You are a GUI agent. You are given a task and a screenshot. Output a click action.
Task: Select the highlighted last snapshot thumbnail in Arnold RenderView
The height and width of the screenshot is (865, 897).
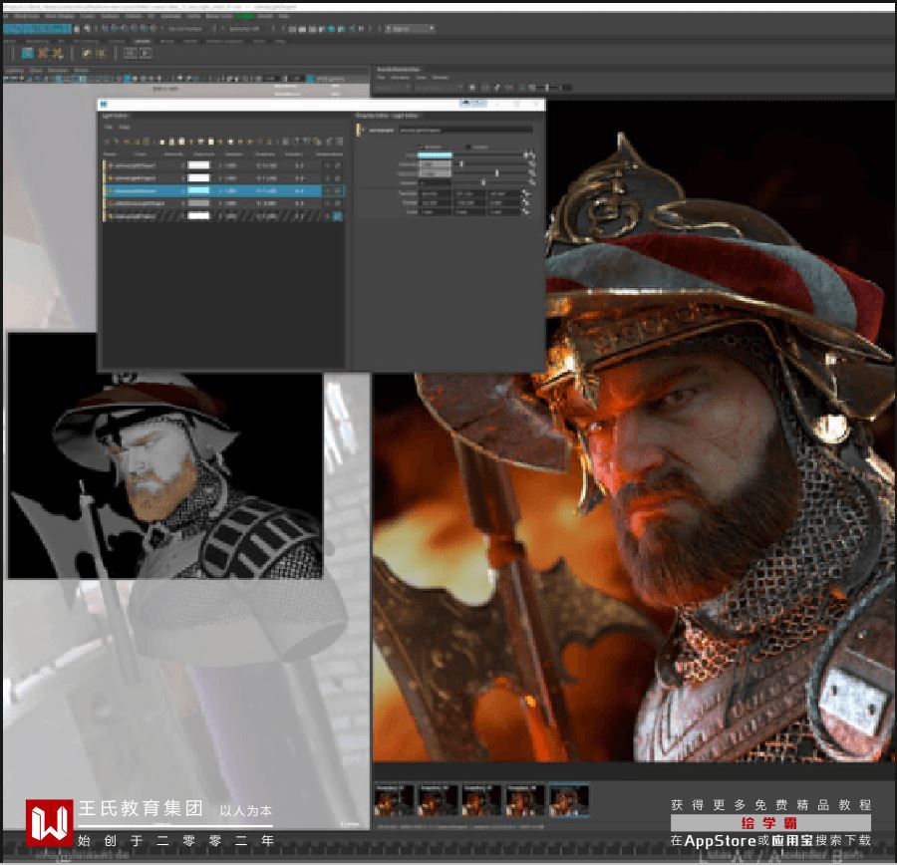pyautogui.click(x=569, y=800)
